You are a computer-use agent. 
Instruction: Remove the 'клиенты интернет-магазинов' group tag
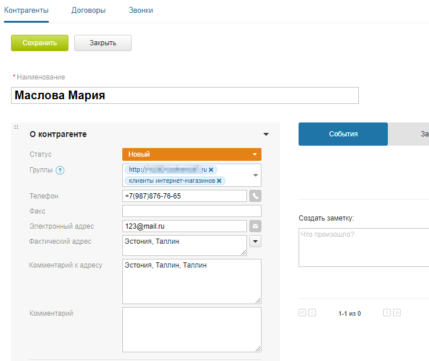219,181
